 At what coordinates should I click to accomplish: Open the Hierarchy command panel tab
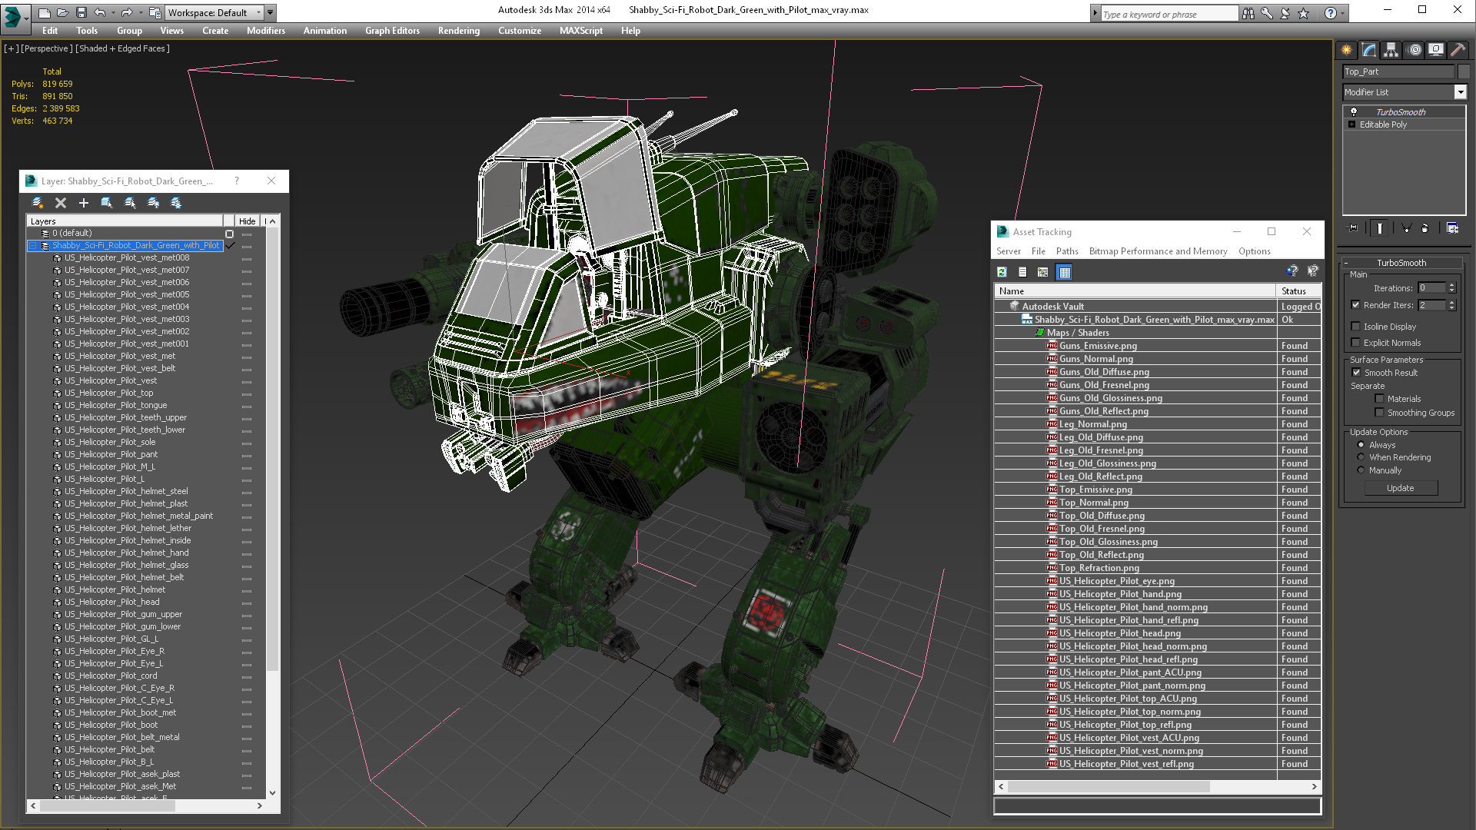(1391, 50)
